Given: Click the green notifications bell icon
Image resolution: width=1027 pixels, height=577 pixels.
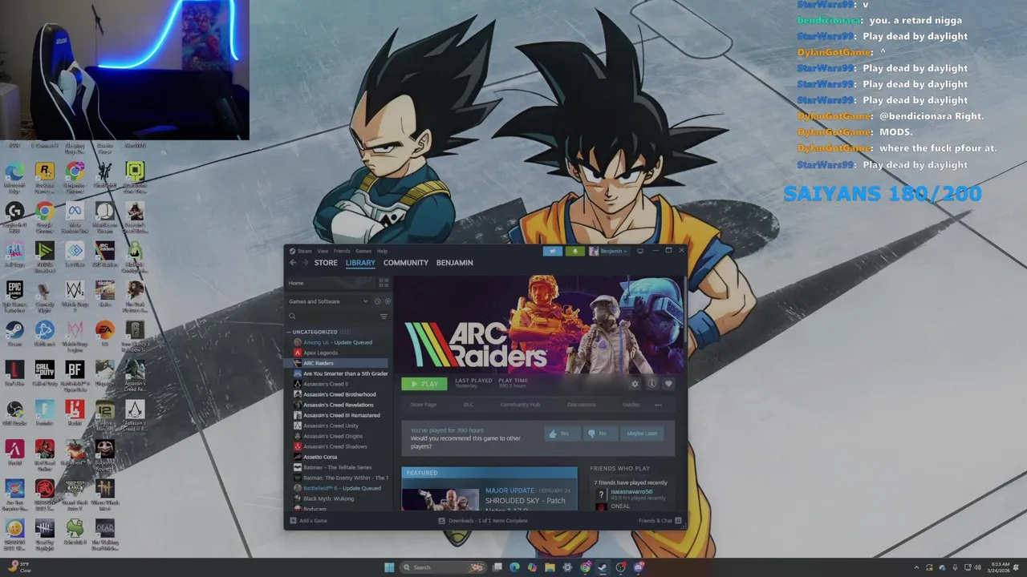Looking at the screenshot, I should (574, 251).
